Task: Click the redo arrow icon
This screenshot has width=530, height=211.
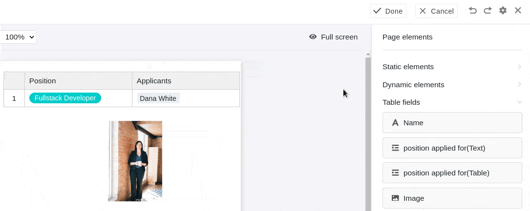Action: [x=488, y=11]
